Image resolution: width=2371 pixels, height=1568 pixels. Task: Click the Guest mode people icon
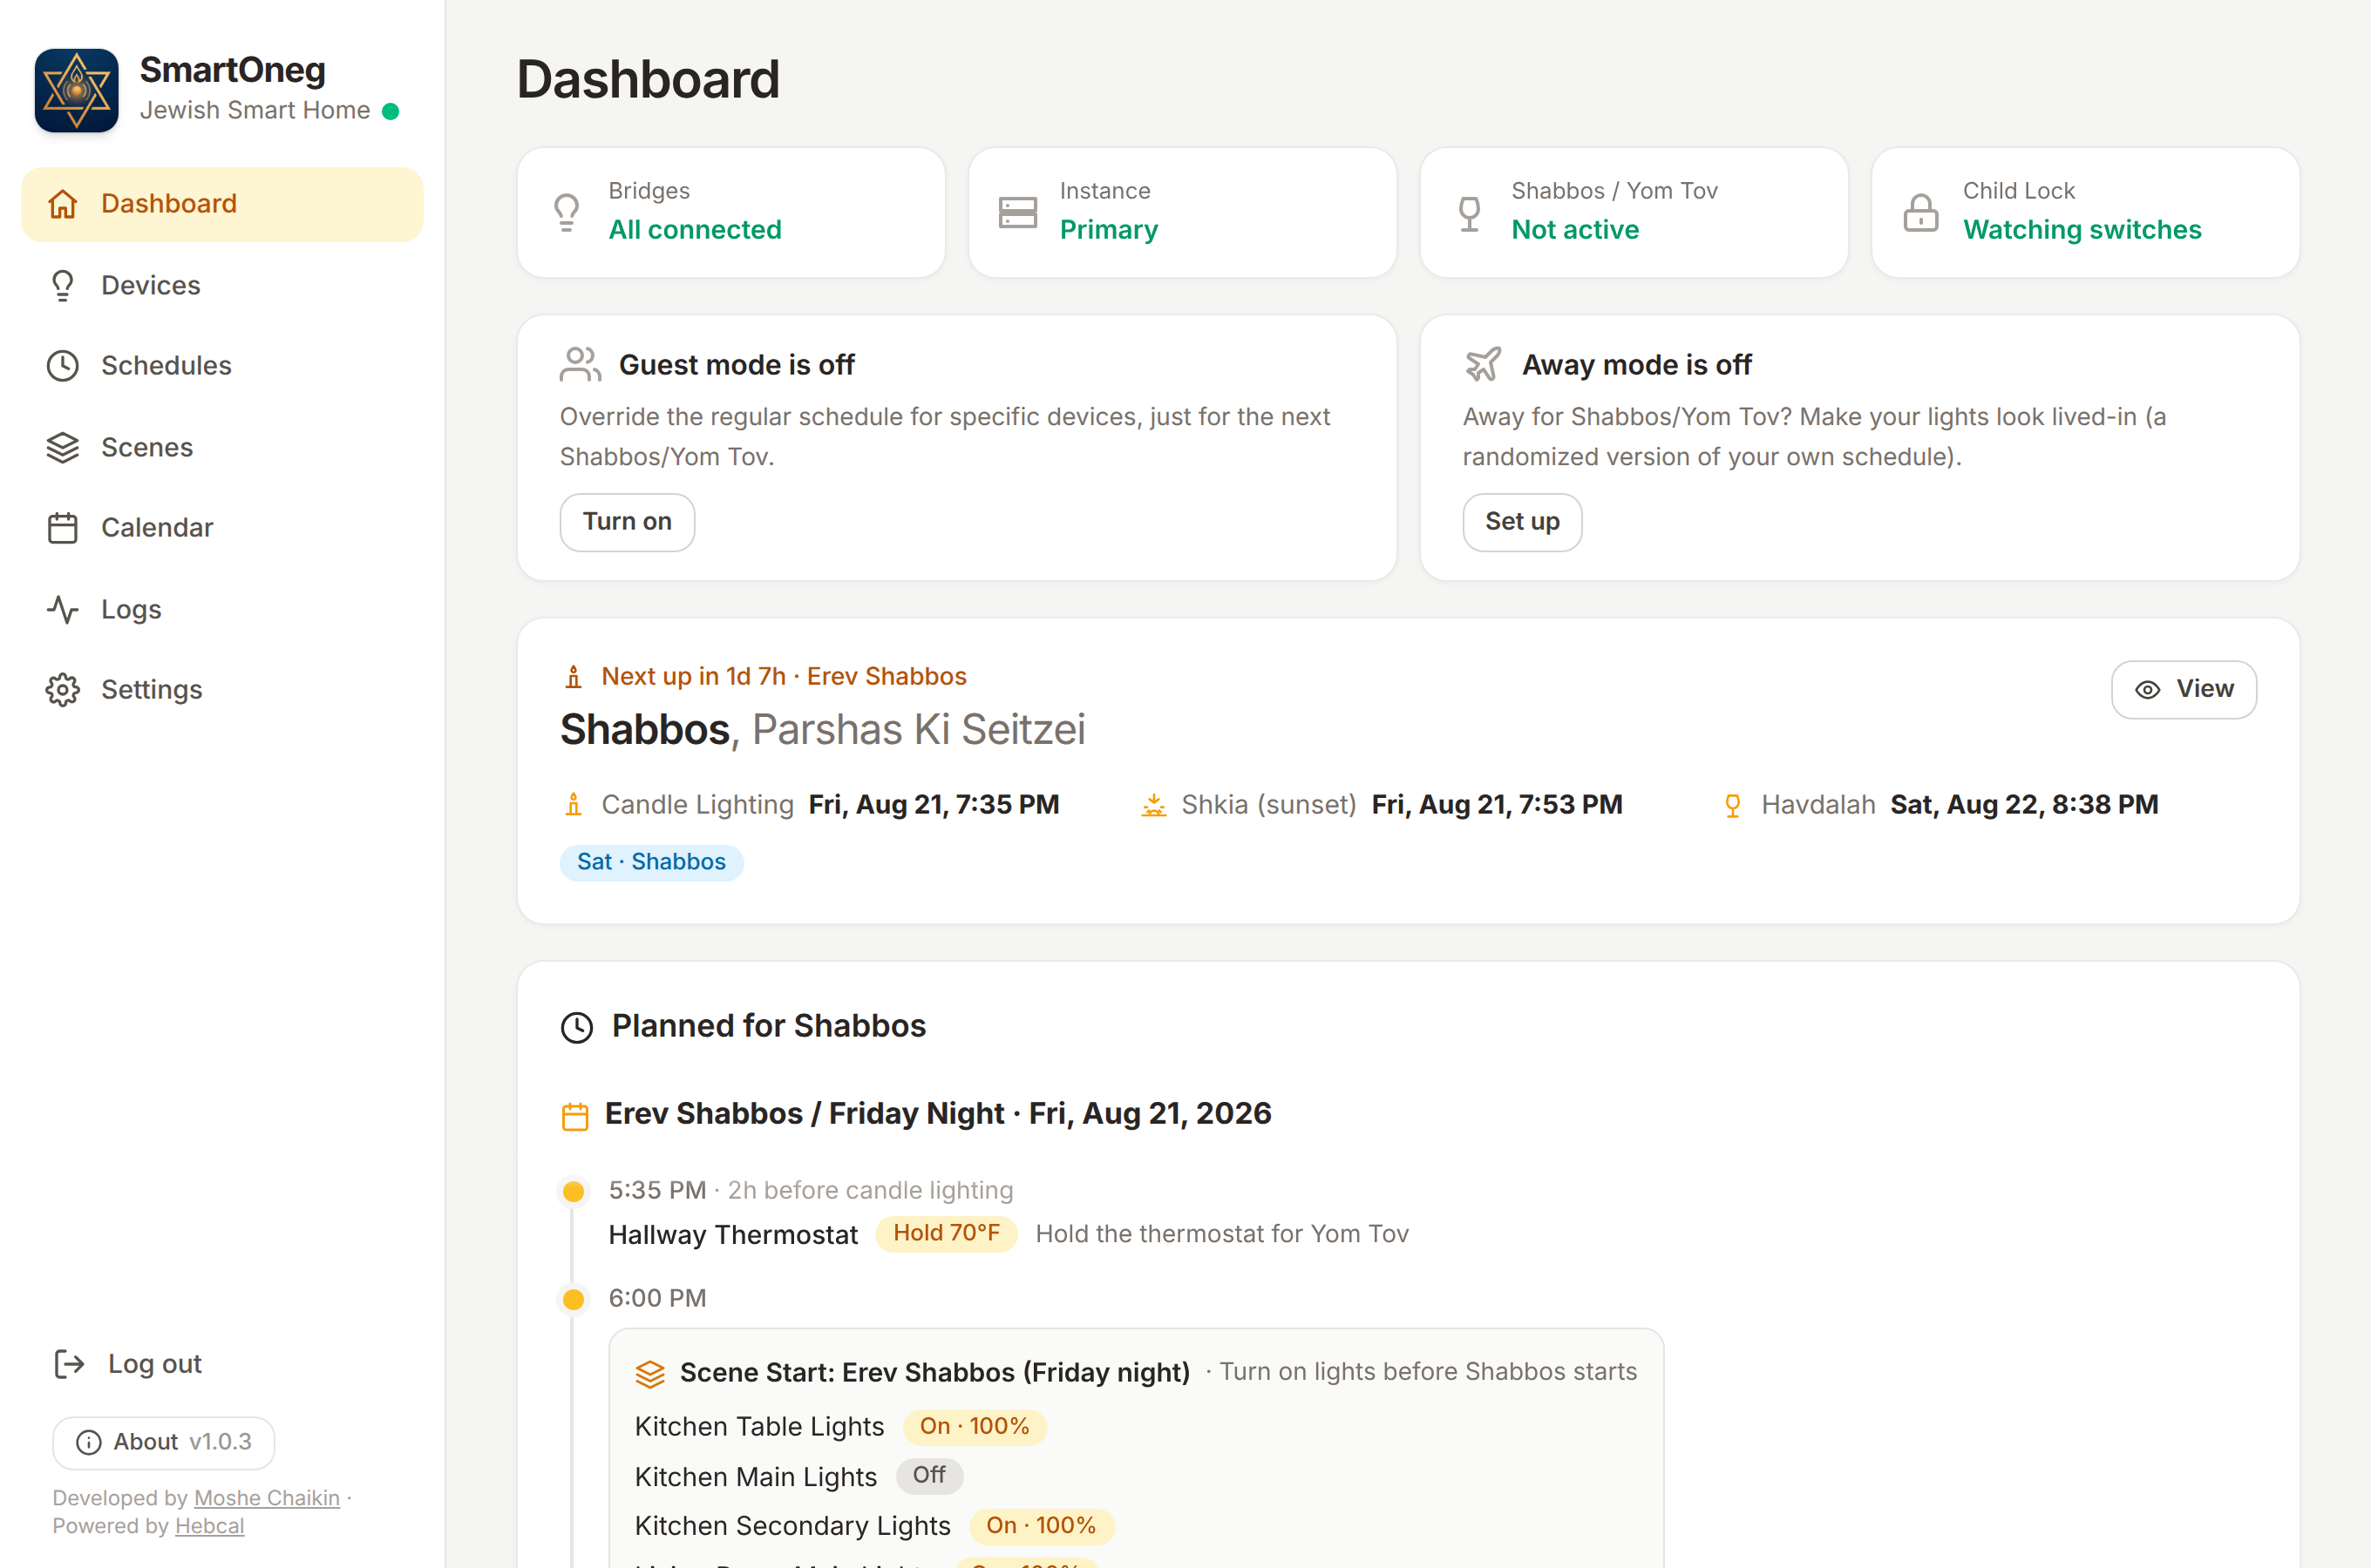[x=581, y=365]
